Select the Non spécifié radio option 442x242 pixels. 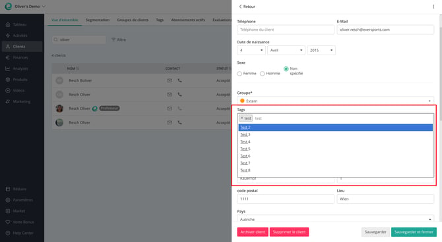tap(286, 68)
